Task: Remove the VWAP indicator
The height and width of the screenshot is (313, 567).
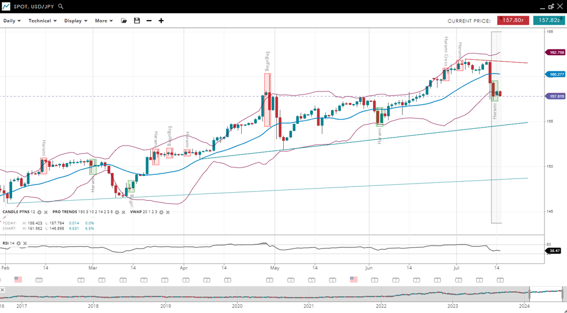Action: (x=168, y=212)
